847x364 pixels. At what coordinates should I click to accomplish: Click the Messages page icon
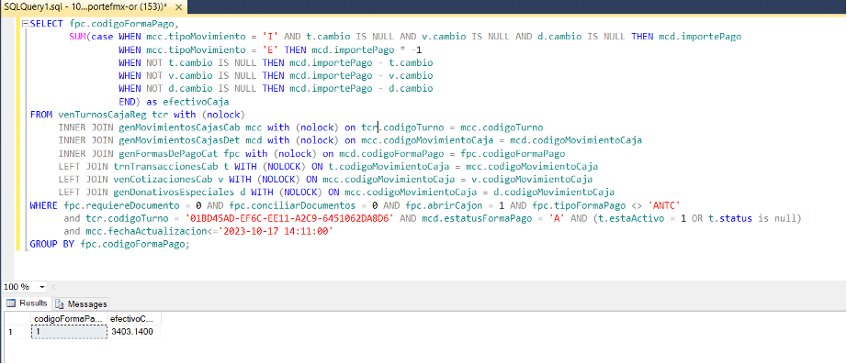pyautogui.click(x=60, y=303)
